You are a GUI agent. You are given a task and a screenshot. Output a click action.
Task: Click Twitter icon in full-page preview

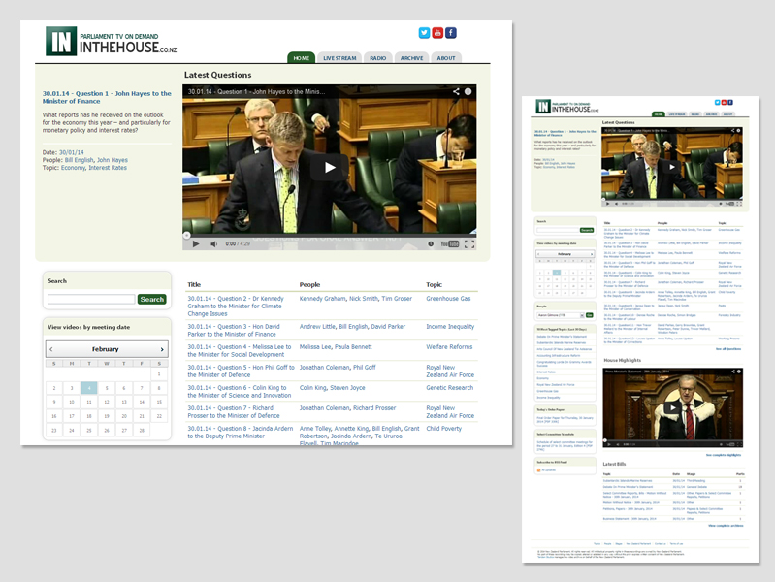pyautogui.click(x=717, y=103)
